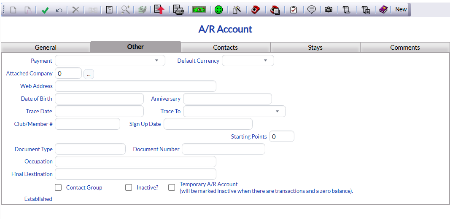Click the Document Number field
The height and width of the screenshot is (219, 450).
click(x=224, y=149)
